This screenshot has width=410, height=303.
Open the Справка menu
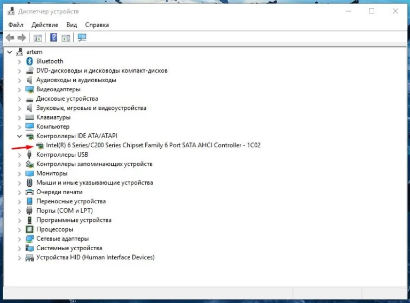click(97, 25)
